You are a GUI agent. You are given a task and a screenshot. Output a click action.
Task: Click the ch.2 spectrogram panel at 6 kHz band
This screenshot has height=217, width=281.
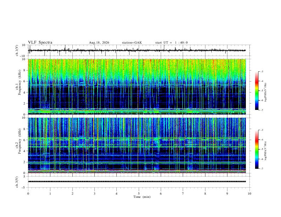point(137,139)
